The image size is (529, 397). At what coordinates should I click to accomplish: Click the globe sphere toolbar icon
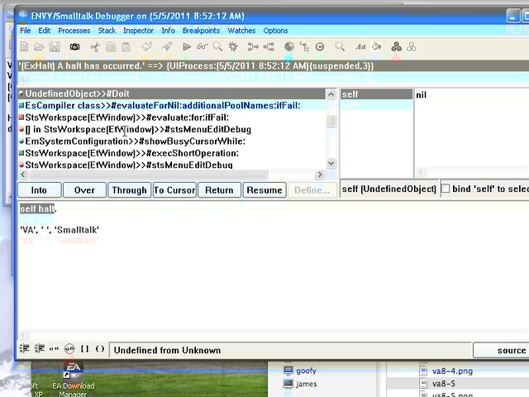click(289, 46)
